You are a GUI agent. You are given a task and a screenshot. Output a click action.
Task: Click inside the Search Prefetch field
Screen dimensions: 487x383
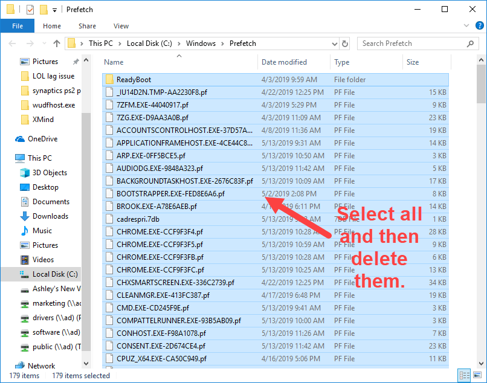point(411,43)
